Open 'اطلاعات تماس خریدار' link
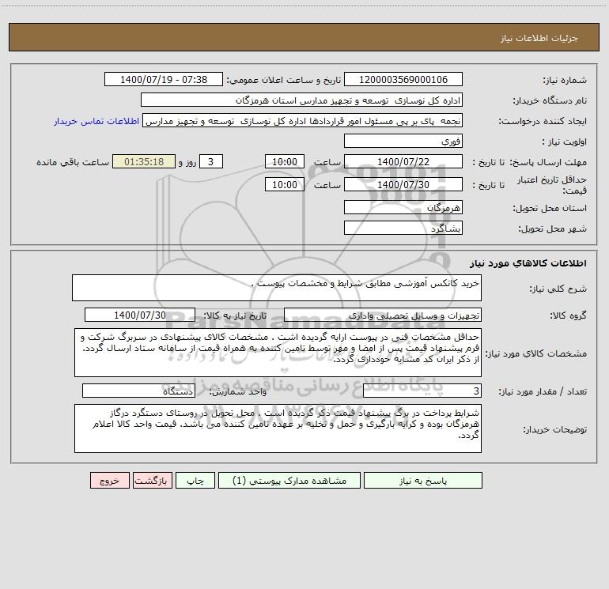This screenshot has height=589, width=609. click(x=96, y=121)
